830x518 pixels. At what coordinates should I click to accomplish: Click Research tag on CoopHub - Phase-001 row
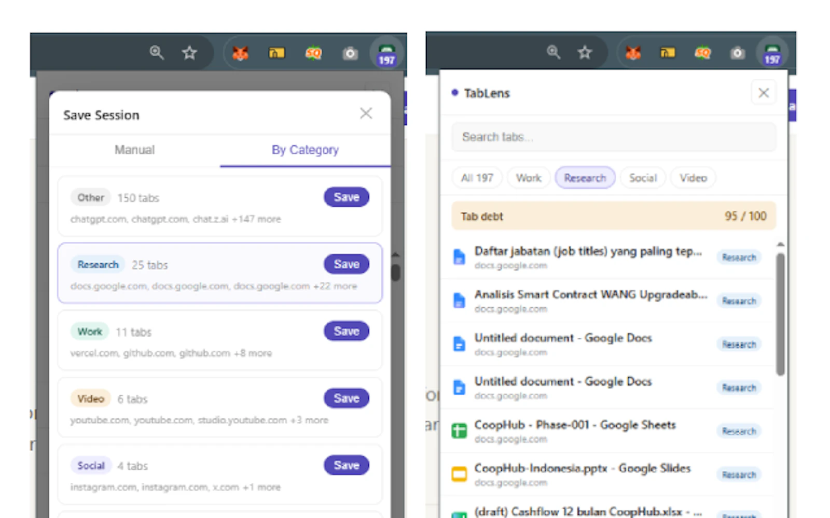[x=739, y=431]
